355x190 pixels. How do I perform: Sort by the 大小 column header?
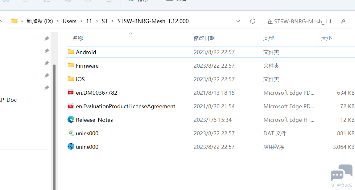[327, 38]
